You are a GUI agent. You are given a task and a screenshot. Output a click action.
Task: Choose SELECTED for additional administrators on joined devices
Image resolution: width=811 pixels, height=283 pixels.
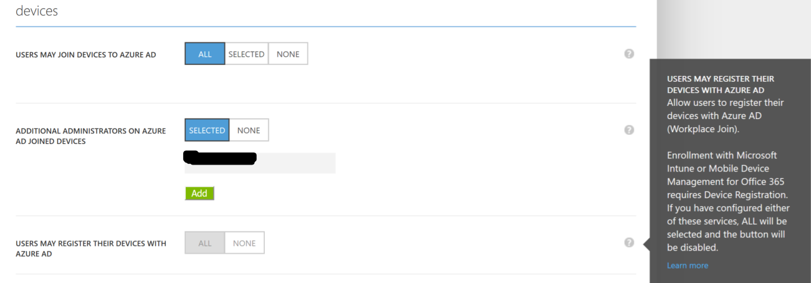coord(207,130)
